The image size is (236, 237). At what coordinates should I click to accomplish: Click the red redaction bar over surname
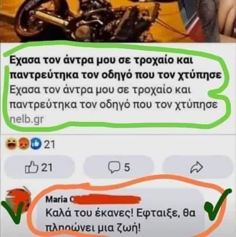pos(106,199)
